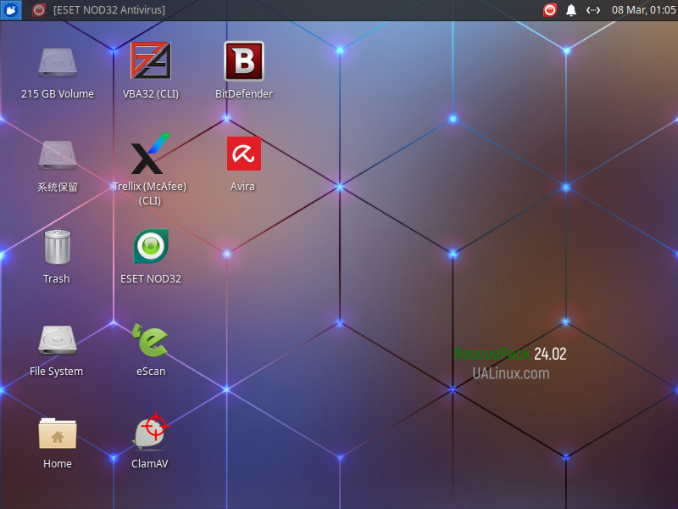The image size is (678, 509).
Task: Open the applications menu in the panel
Action: [x=10, y=10]
